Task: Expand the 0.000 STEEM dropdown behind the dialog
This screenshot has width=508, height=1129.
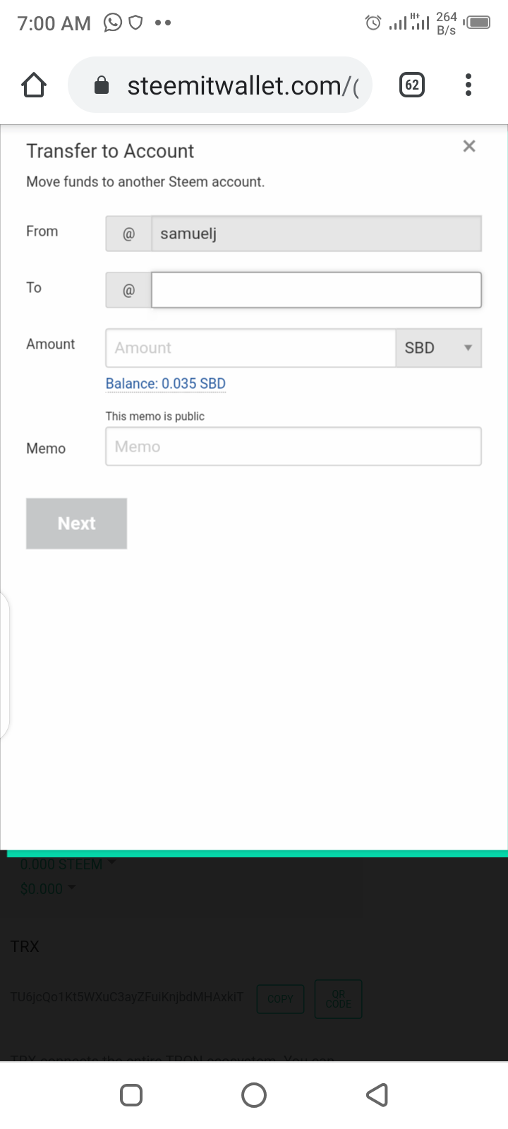Action: (68, 864)
